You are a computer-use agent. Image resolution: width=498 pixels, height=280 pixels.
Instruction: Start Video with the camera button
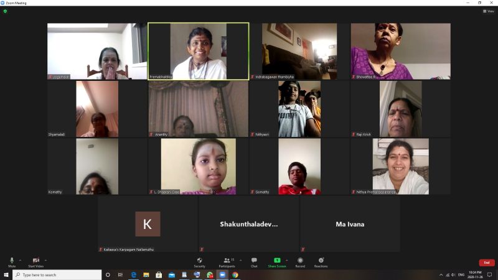35,261
